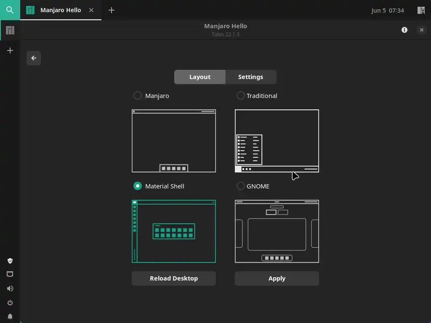Open the date and time clock
Viewport: 431px width, 323px height.
click(388, 11)
